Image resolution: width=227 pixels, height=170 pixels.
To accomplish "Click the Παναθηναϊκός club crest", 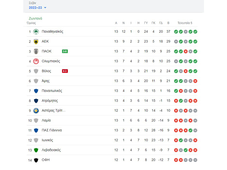I will 36,32.
